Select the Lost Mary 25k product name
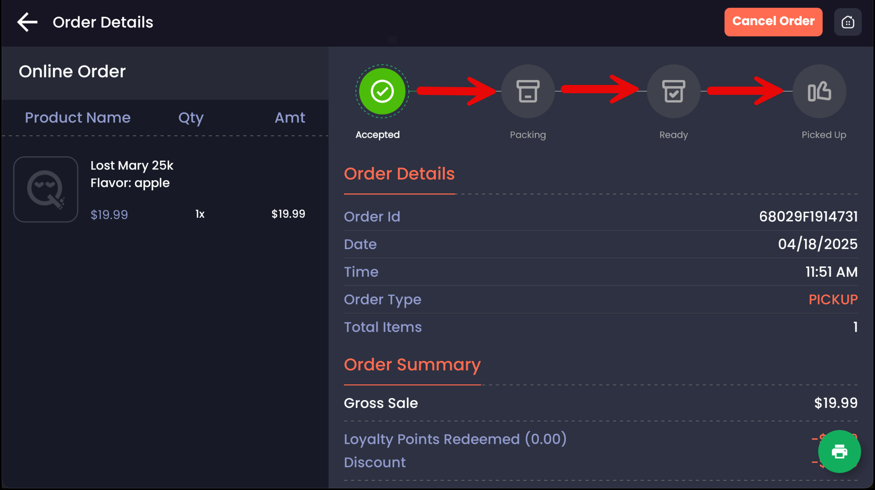Screen dimensions: 875x490 tap(132, 166)
